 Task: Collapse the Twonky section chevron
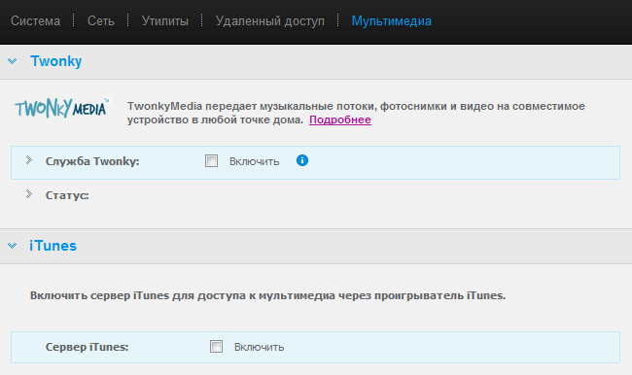pos(12,61)
